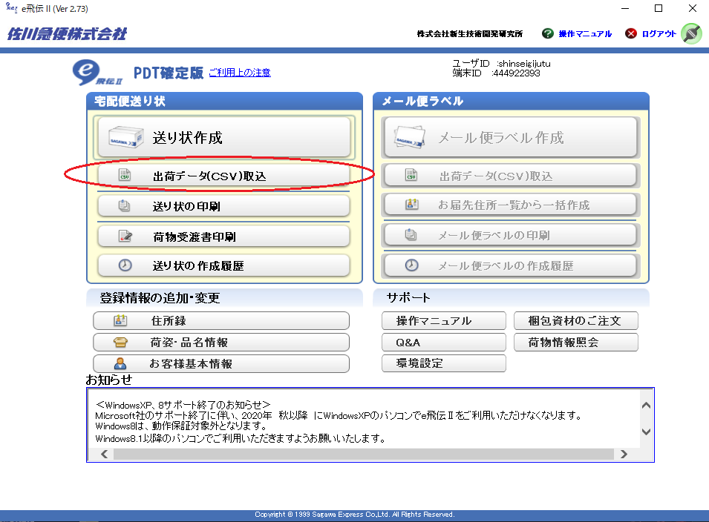Image resolution: width=709 pixels, height=522 pixels.
Task: Click the clock icon beside 送り状の作成履歴
Action: 125,265
